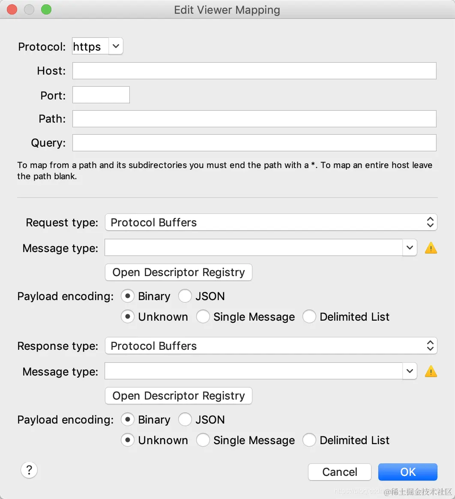Click the green zoom window button
This screenshot has width=455, height=499.
coord(46,9)
